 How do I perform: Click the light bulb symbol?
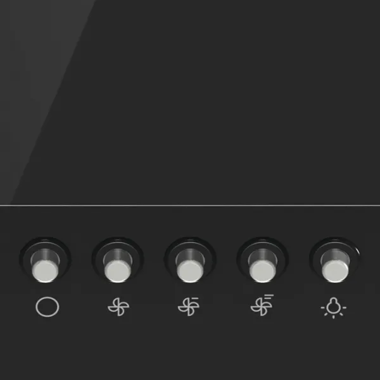click(334, 308)
